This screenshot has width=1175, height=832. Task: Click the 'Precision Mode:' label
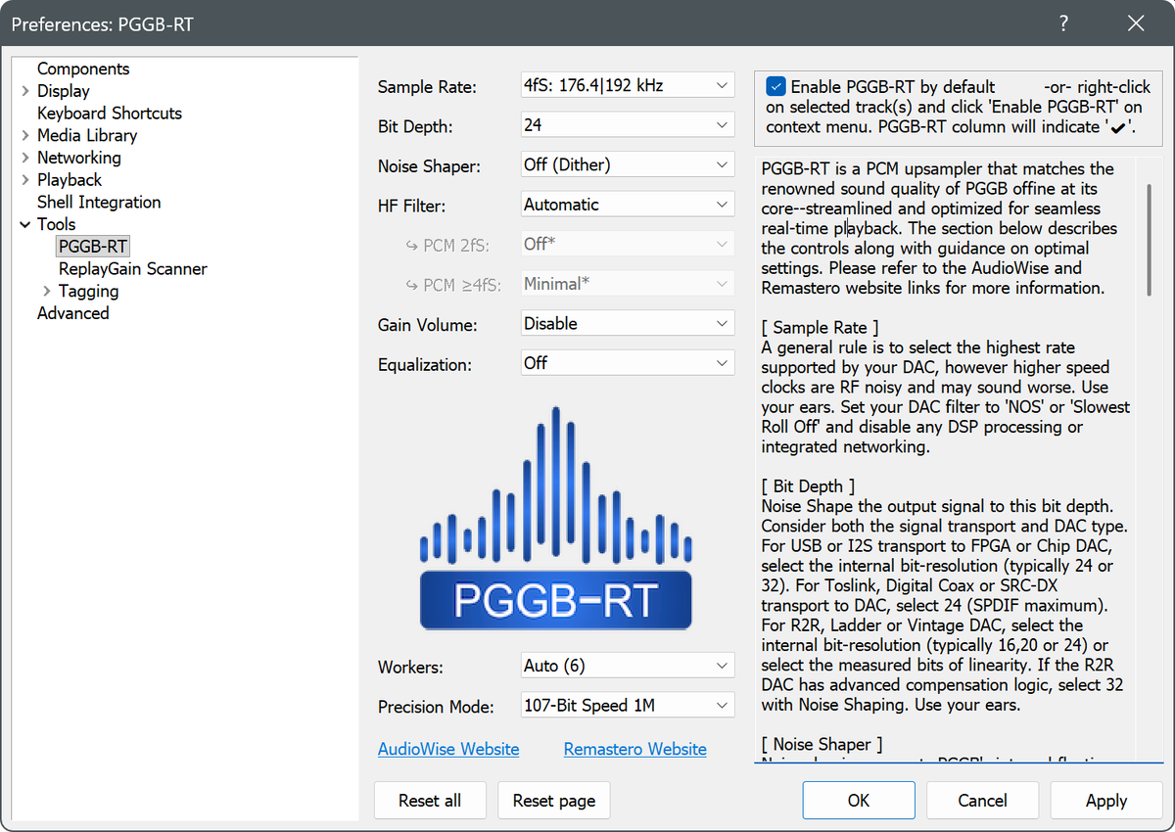[436, 707]
